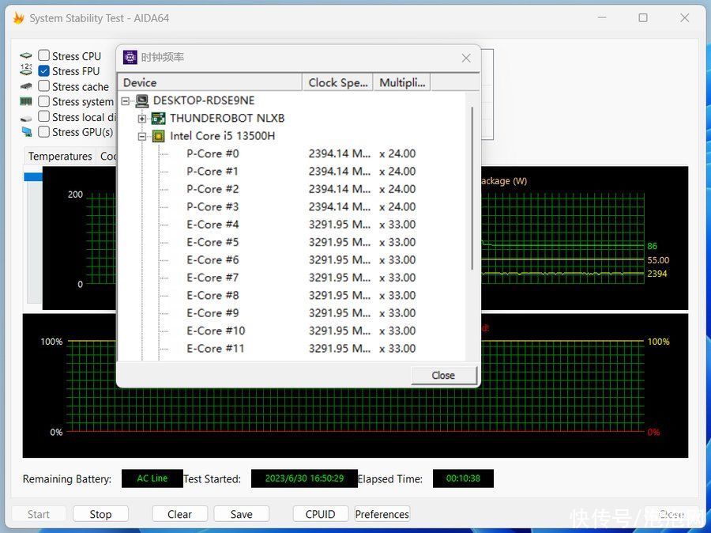Click the Save button
The width and height of the screenshot is (711, 533).
point(241,514)
